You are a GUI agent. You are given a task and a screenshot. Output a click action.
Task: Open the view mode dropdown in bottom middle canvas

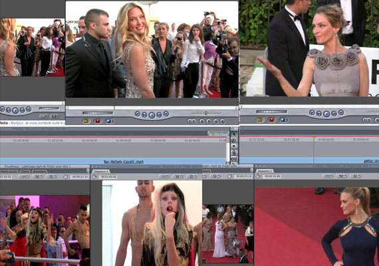[x=178, y=177]
